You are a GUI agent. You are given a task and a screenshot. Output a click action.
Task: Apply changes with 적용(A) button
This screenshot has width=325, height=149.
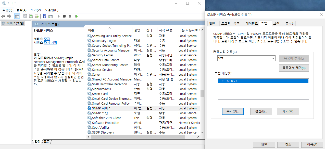312,144
